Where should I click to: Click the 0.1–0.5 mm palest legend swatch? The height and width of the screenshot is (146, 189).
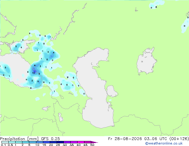5,142
